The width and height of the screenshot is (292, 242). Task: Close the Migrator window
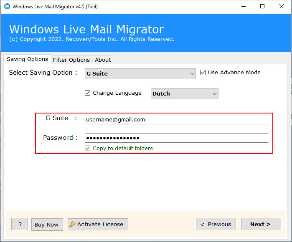[282, 7]
